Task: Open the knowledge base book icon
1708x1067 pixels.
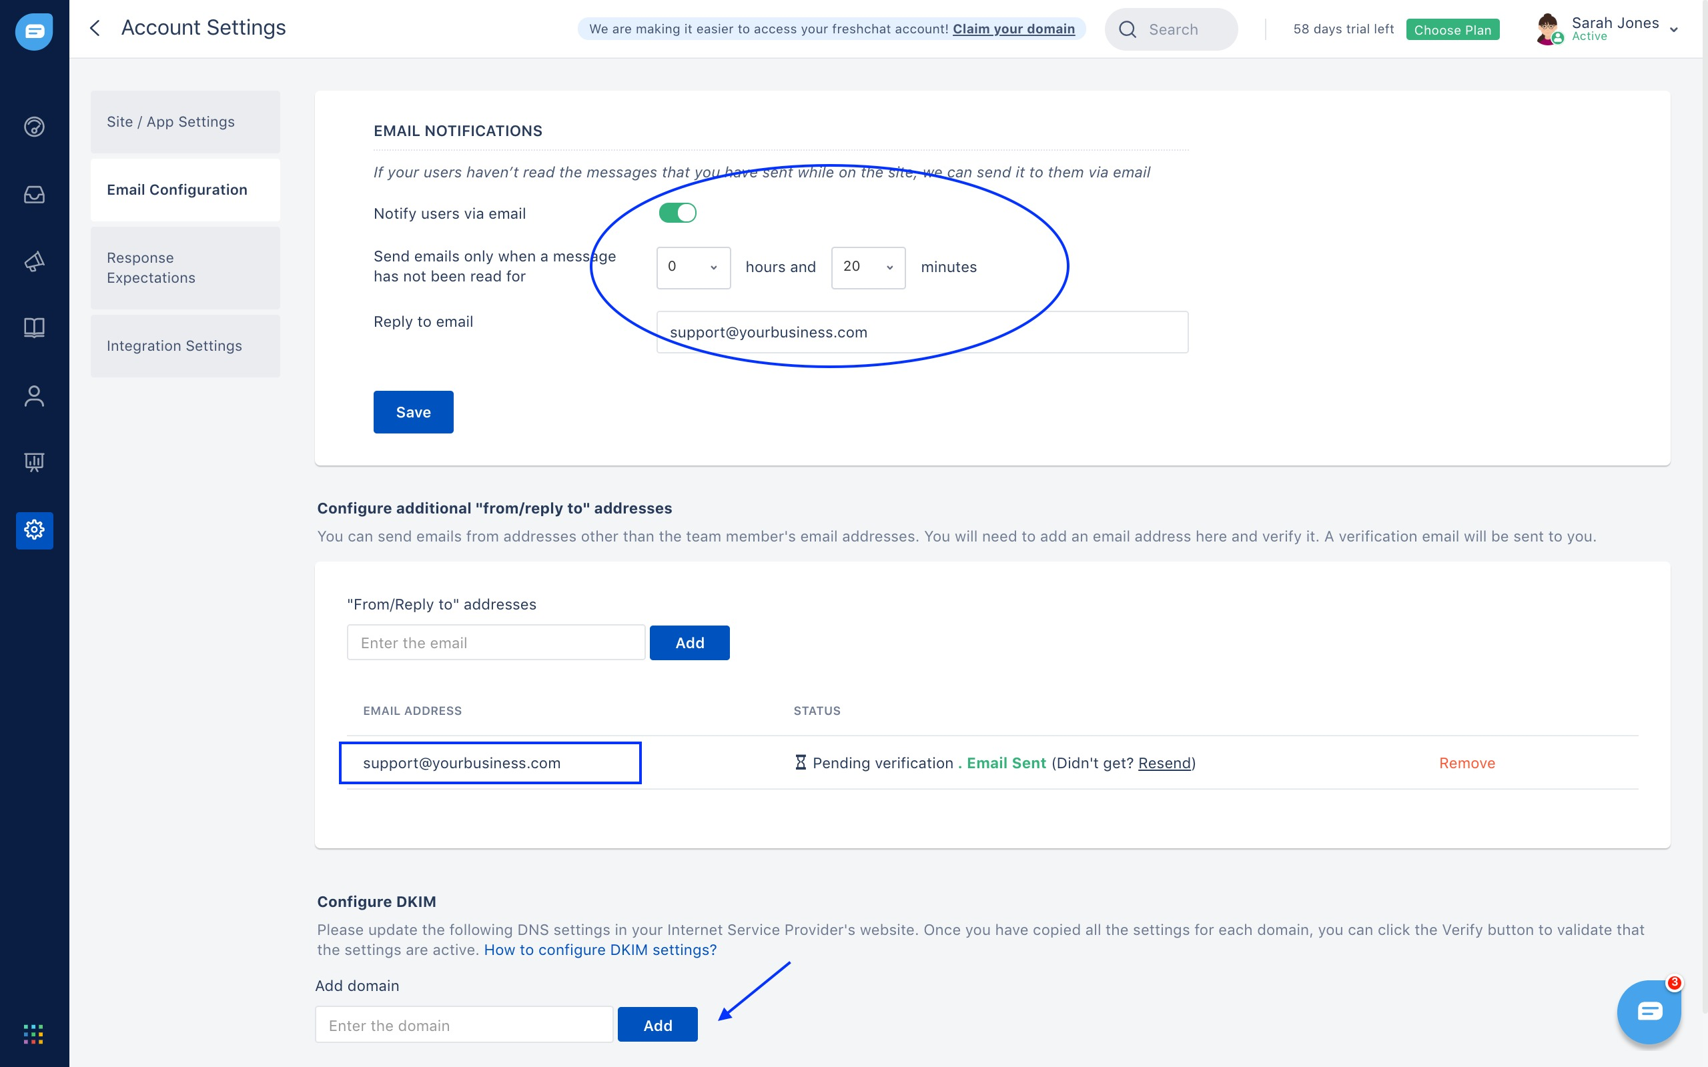Action: 34,327
